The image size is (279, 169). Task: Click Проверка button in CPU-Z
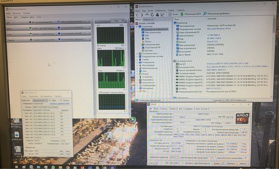[231, 163]
